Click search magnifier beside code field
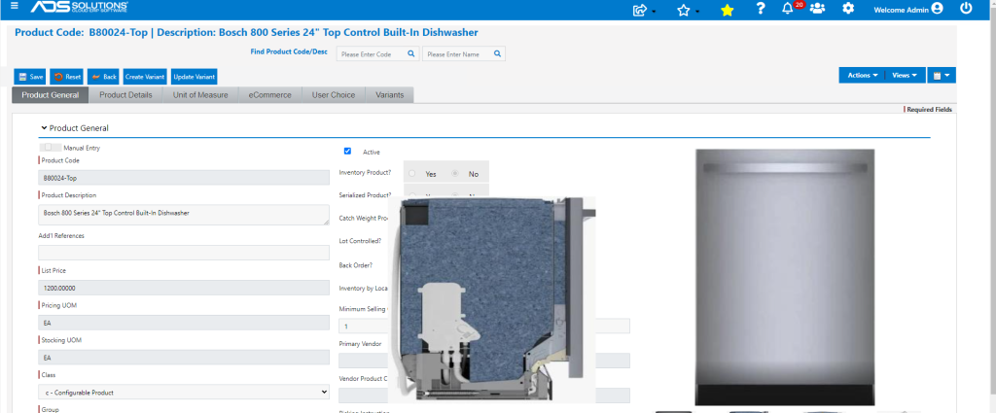 point(411,53)
